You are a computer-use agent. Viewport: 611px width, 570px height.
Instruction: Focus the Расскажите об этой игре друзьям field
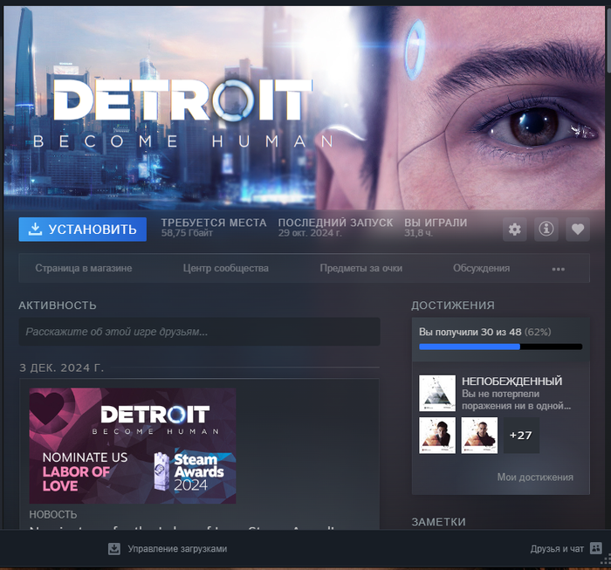tap(199, 332)
